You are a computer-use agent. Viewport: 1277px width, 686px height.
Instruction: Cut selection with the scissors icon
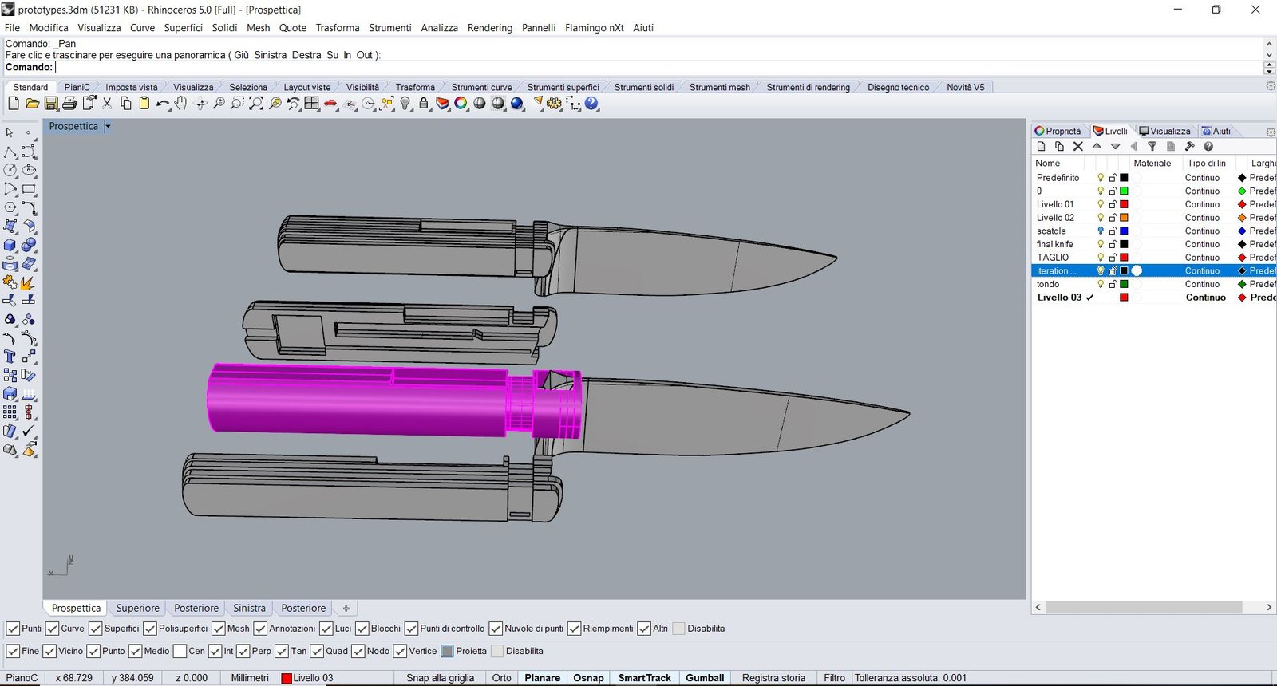107,104
